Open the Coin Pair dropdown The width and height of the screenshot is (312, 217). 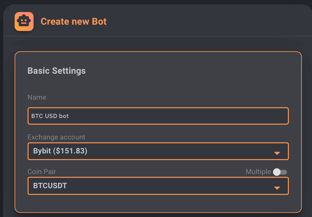(x=158, y=186)
